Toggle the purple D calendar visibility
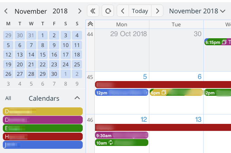The height and width of the screenshot is (153, 231). click(x=43, y=120)
